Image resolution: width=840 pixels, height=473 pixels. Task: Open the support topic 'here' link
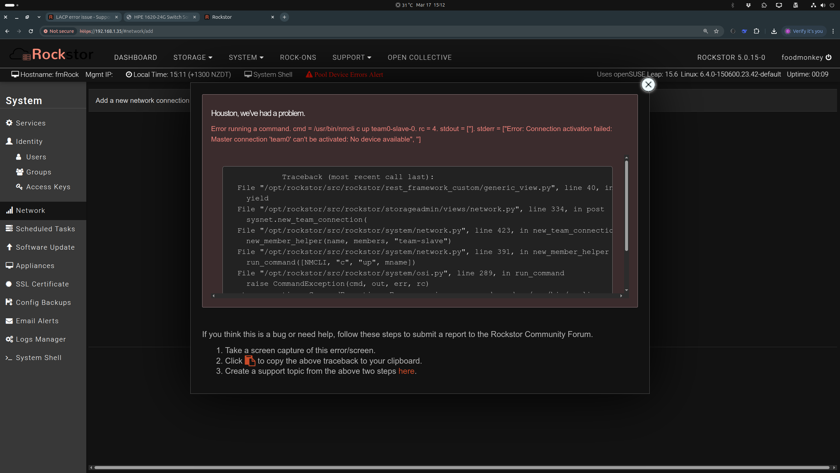click(x=406, y=371)
